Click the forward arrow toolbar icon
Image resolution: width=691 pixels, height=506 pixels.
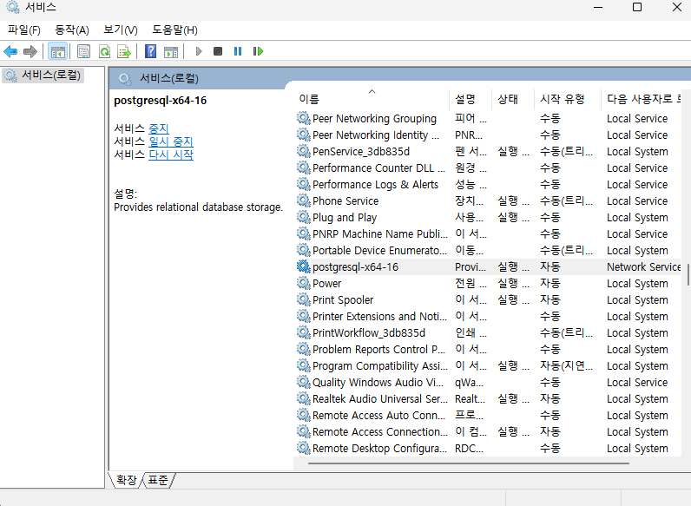coord(30,51)
